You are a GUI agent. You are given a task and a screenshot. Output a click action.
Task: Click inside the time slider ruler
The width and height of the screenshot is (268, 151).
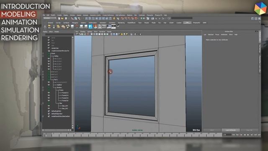pyautogui.click(x=132, y=135)
